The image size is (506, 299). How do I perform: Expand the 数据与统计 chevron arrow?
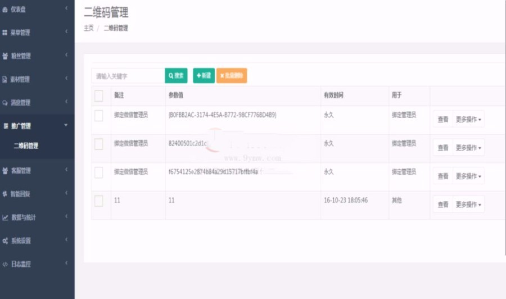click(x=66, y=216)
